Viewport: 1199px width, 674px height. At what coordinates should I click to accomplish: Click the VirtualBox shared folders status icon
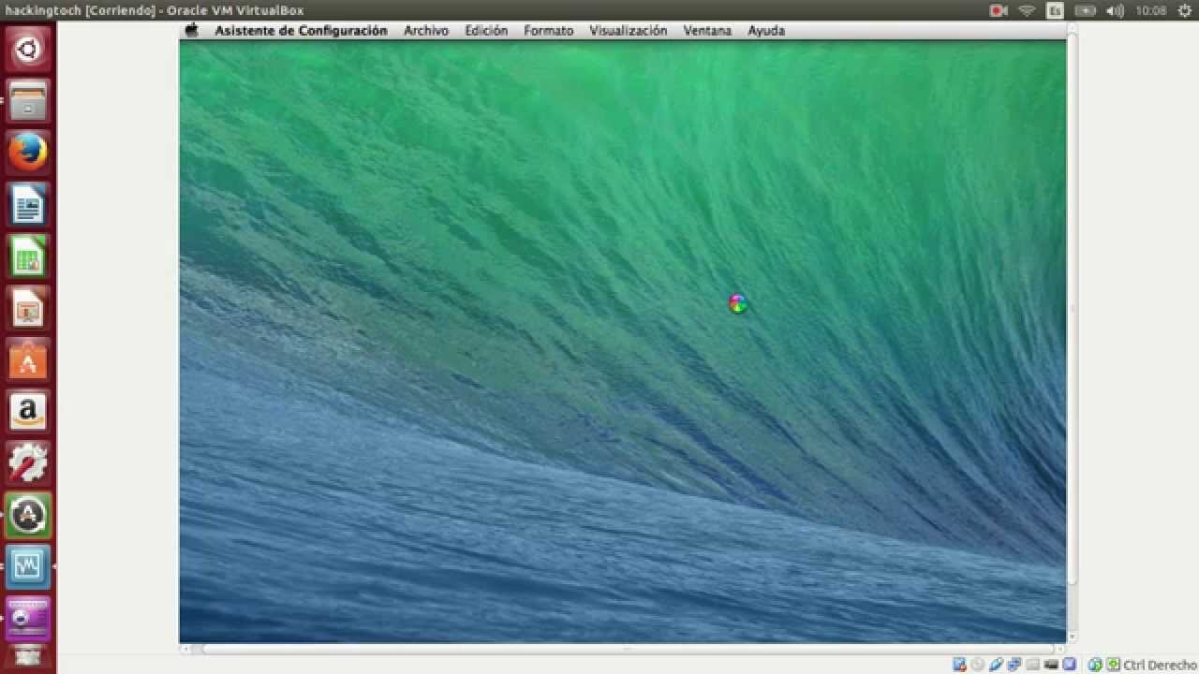point(1032,665)
